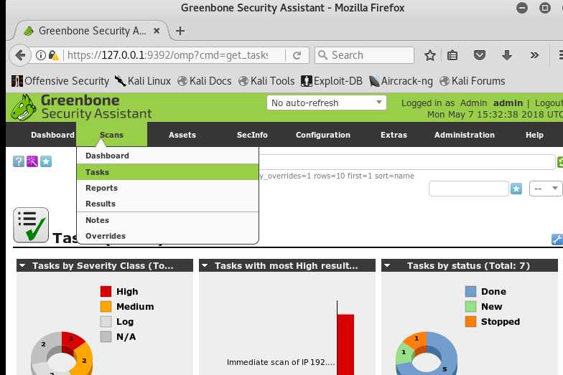Open the downloads arrow icon
The height and width of the screenshot is (375, 563).
pos(507,55)
